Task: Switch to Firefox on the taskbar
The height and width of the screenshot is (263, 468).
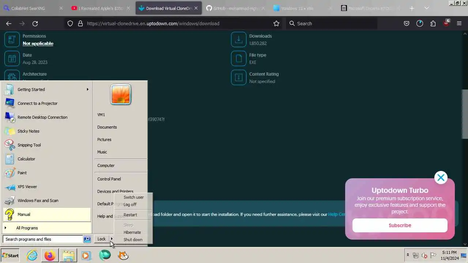Action: pyautogui.click(x=50, y=255)
